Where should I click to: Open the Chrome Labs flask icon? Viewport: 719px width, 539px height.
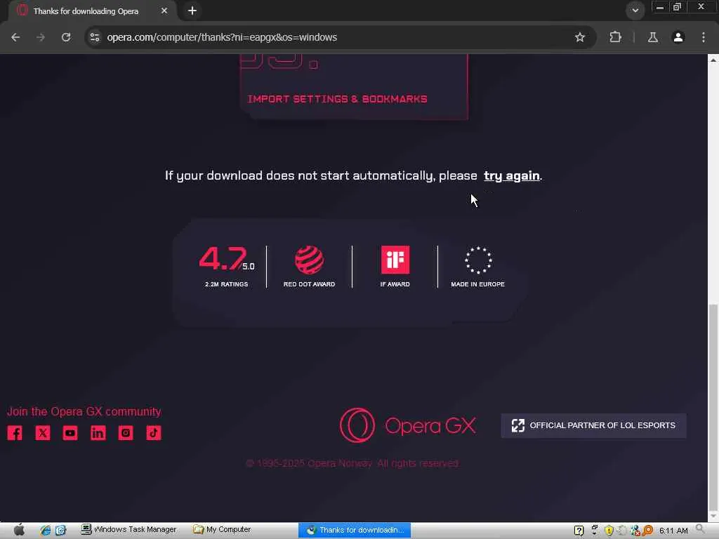coord(652,37)
